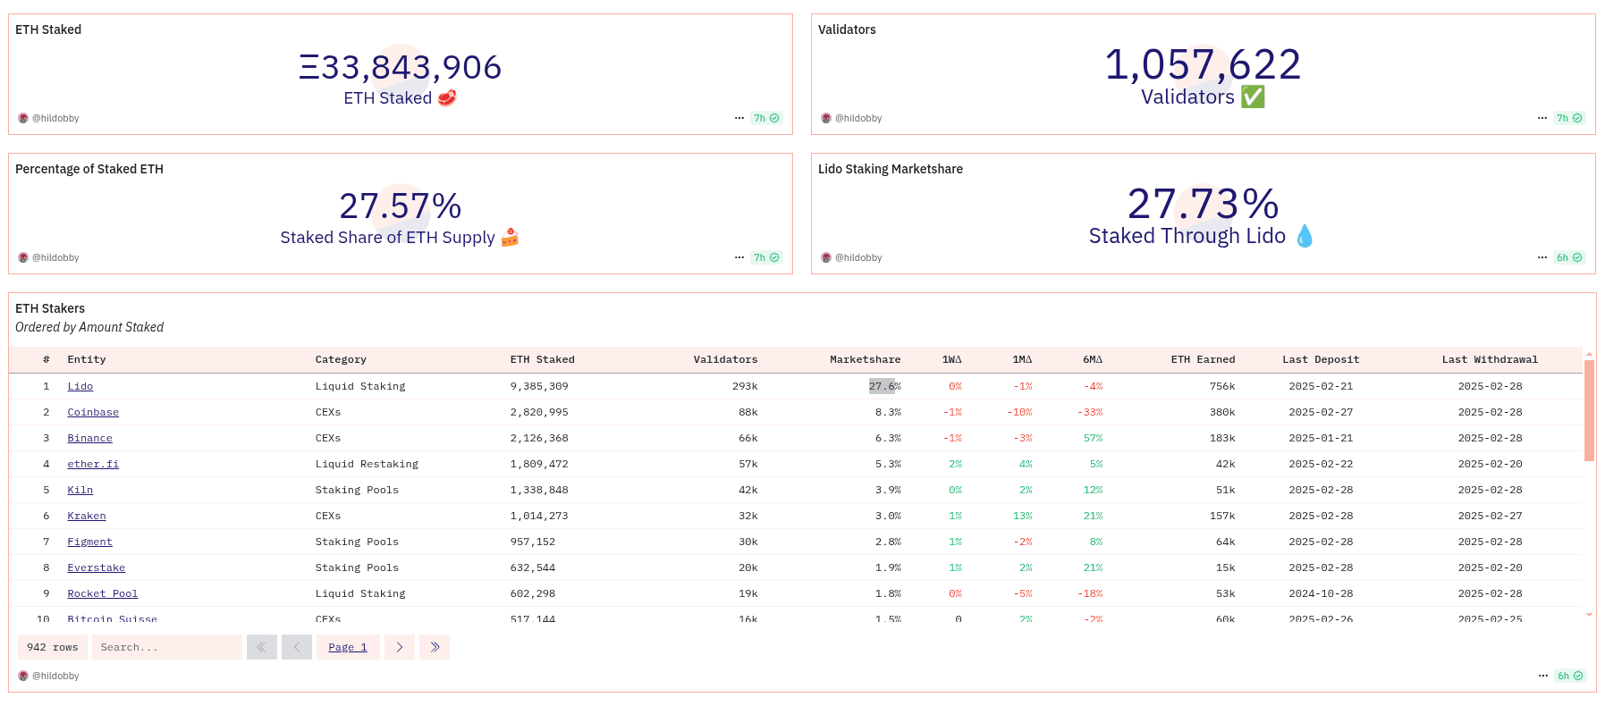1605x706 pixels.
Task: Click the 942 rows count label
Action: coord(53,647)
